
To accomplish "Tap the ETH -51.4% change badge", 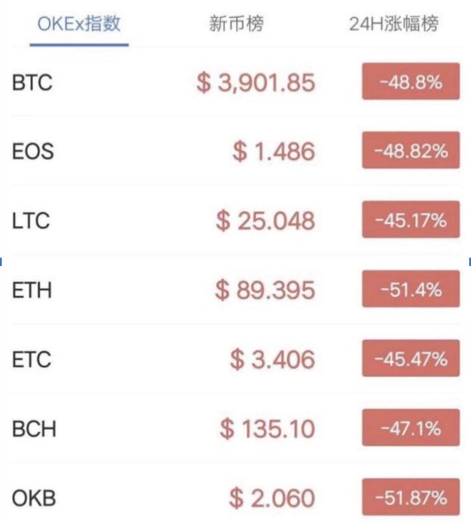I will click(x=410, y=290).
